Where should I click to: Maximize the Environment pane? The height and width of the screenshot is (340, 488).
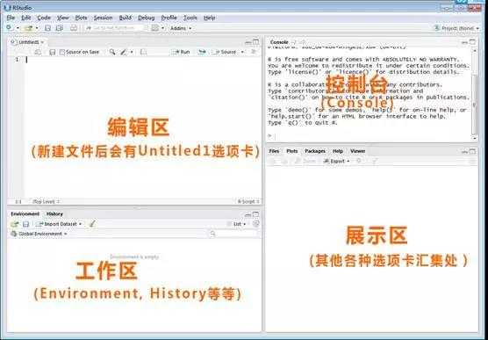255,214
